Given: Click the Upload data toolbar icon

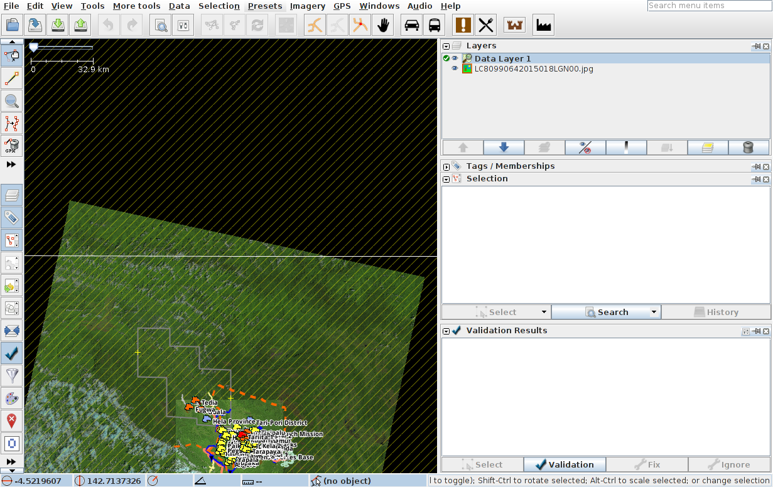Looking at the screenshot, I should pyautogui.click(x=80, y=25).
